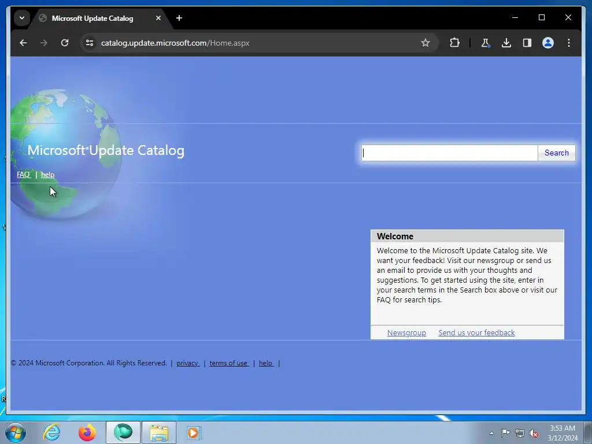Open the Chrome three-dot menu
This screenshot has height=444, width=592.
[569, 43]
